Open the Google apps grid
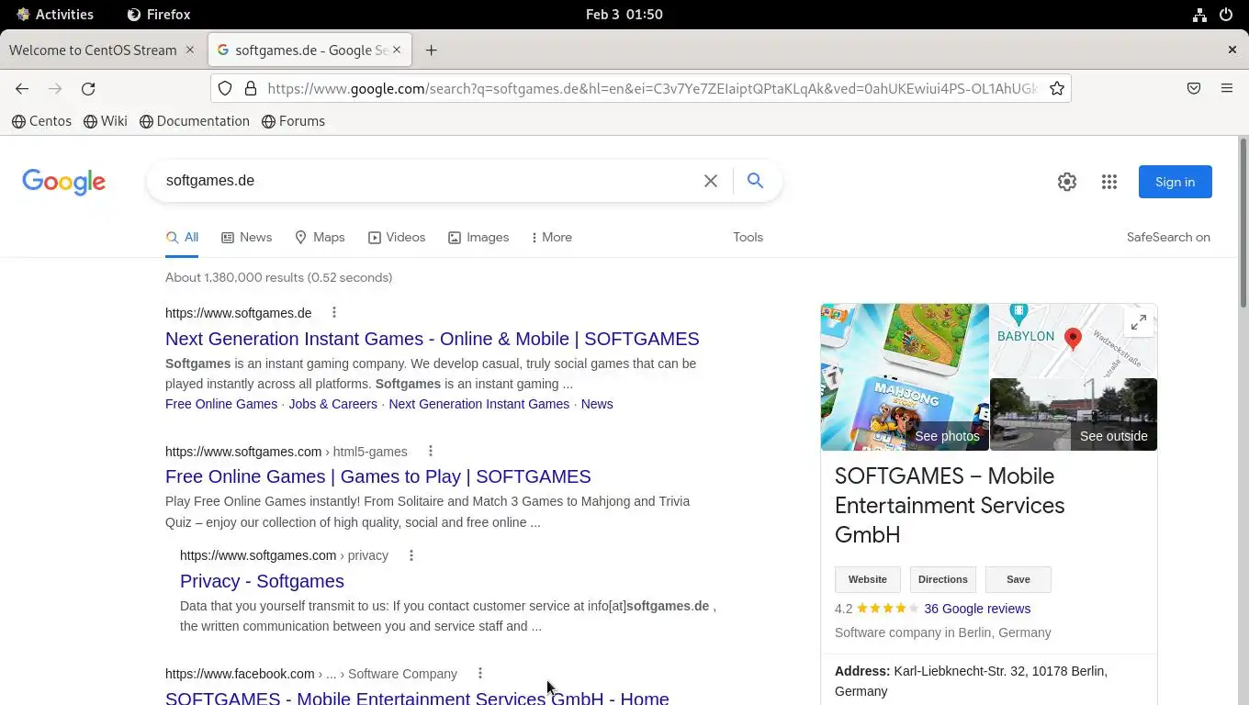This screenshot has width=1249, height=705. [x=1109, y=182]
